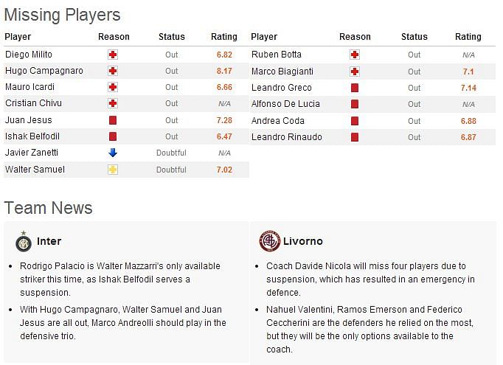Screen dimensions: 503x365
Task: Open Mauro Icardi's player name link
Action: tap(30, 87)
